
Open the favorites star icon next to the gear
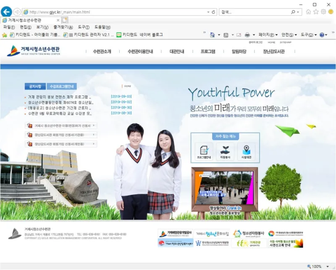[x=316, y=12]
